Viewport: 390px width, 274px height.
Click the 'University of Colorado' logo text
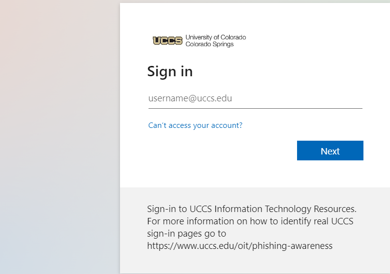pyautogui.click(x=215, y=37)
